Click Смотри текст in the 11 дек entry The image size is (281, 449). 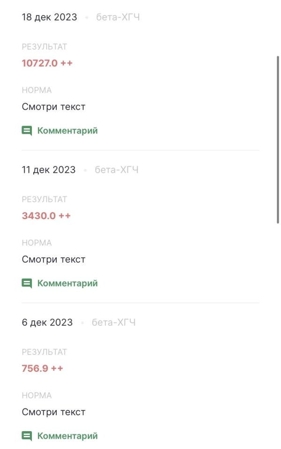(53, 259)
